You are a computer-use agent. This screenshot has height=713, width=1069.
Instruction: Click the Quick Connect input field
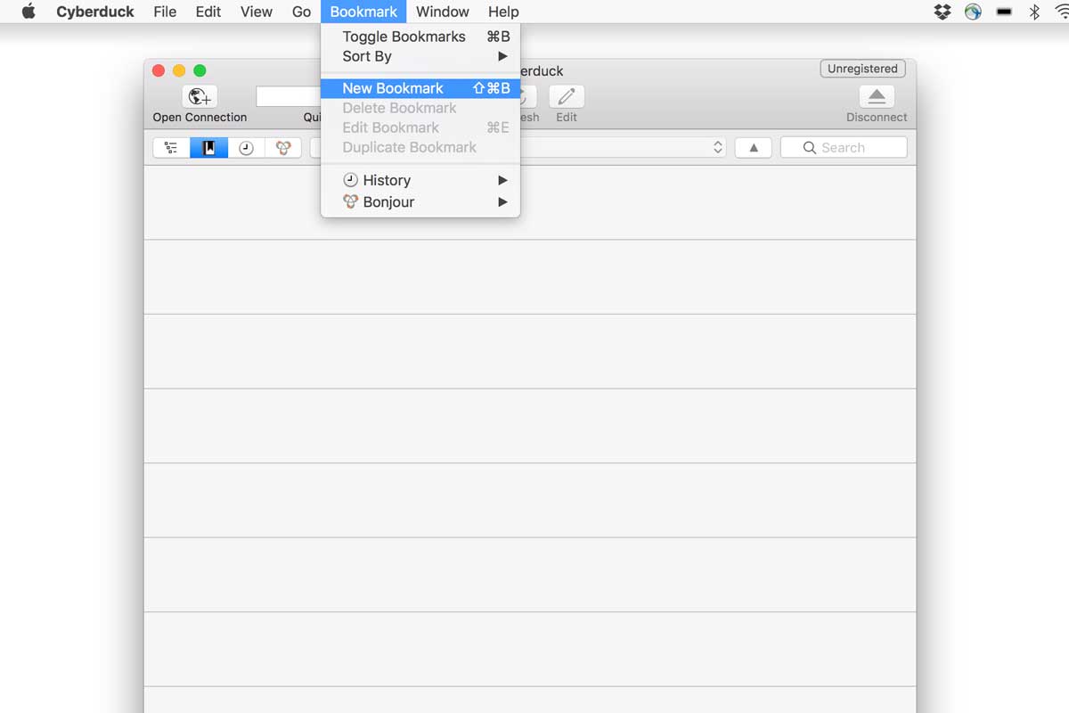coord(288,96)
